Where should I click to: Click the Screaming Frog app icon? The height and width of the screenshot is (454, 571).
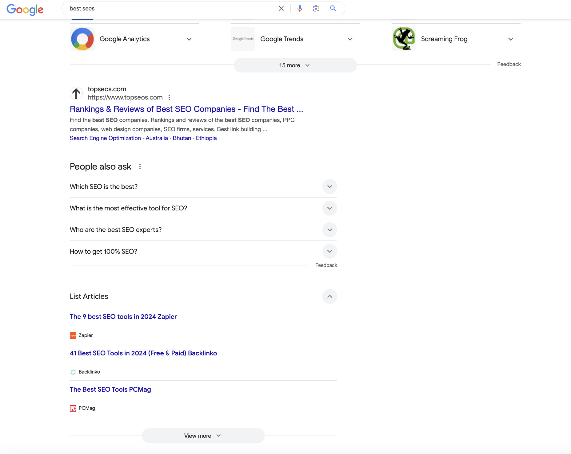tap(403, 39)
